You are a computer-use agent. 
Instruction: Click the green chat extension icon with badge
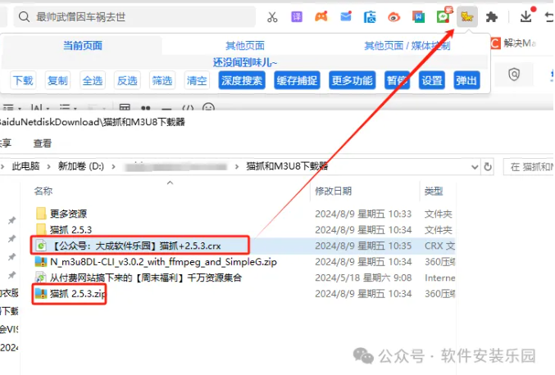(444, 16)
